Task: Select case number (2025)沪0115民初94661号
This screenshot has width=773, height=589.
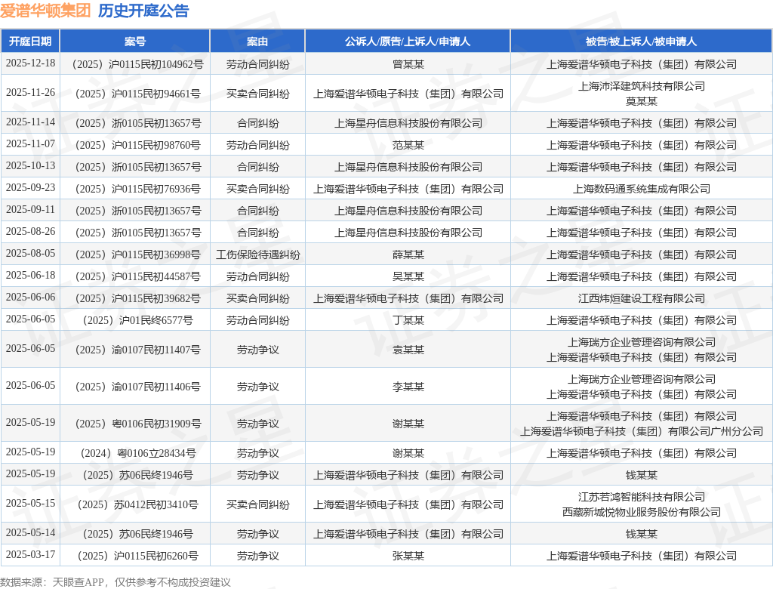Action: [x=135, y=94]
